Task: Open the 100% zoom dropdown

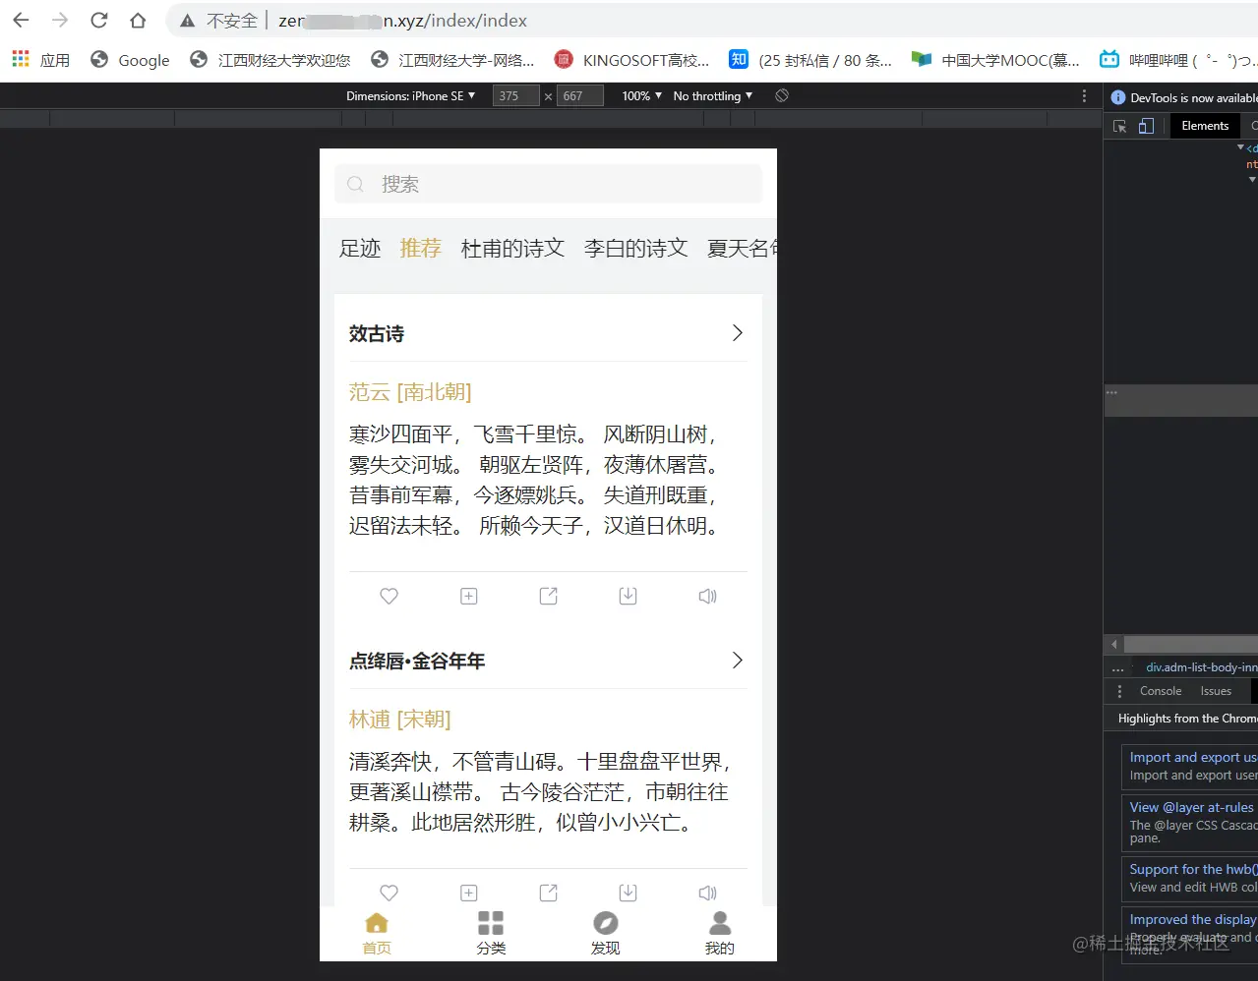Action: (x=641, y=95)
